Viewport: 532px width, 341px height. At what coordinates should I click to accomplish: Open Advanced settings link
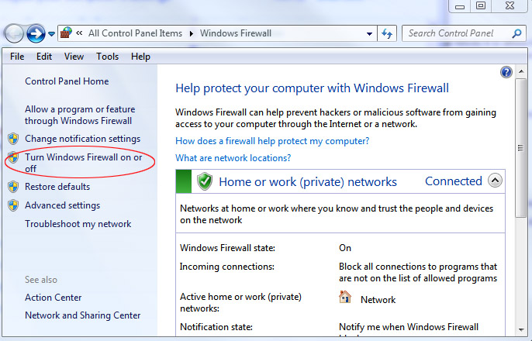pos(62,205)
